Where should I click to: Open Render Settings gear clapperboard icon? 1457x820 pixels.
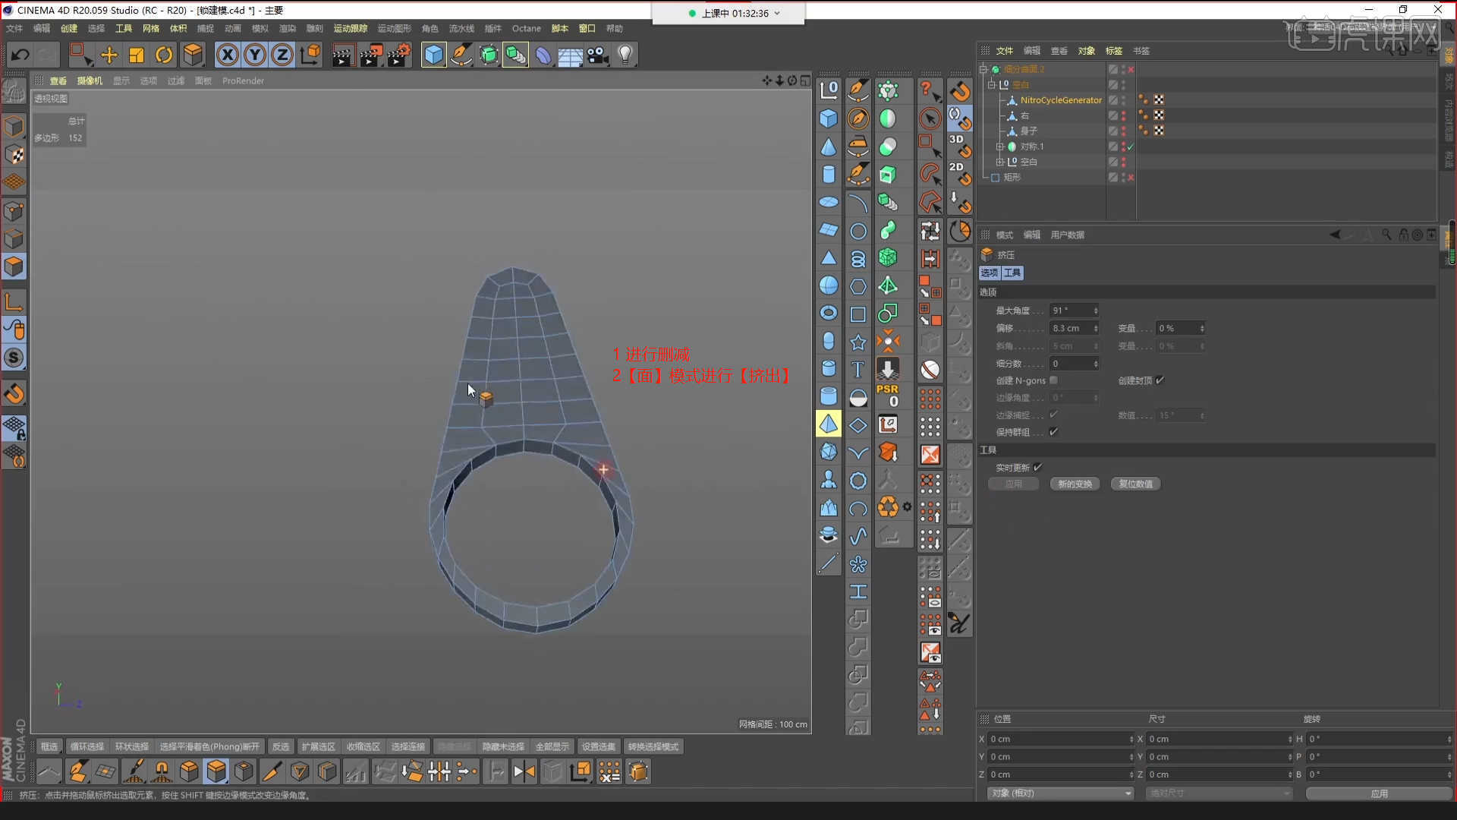click(398, 55)
